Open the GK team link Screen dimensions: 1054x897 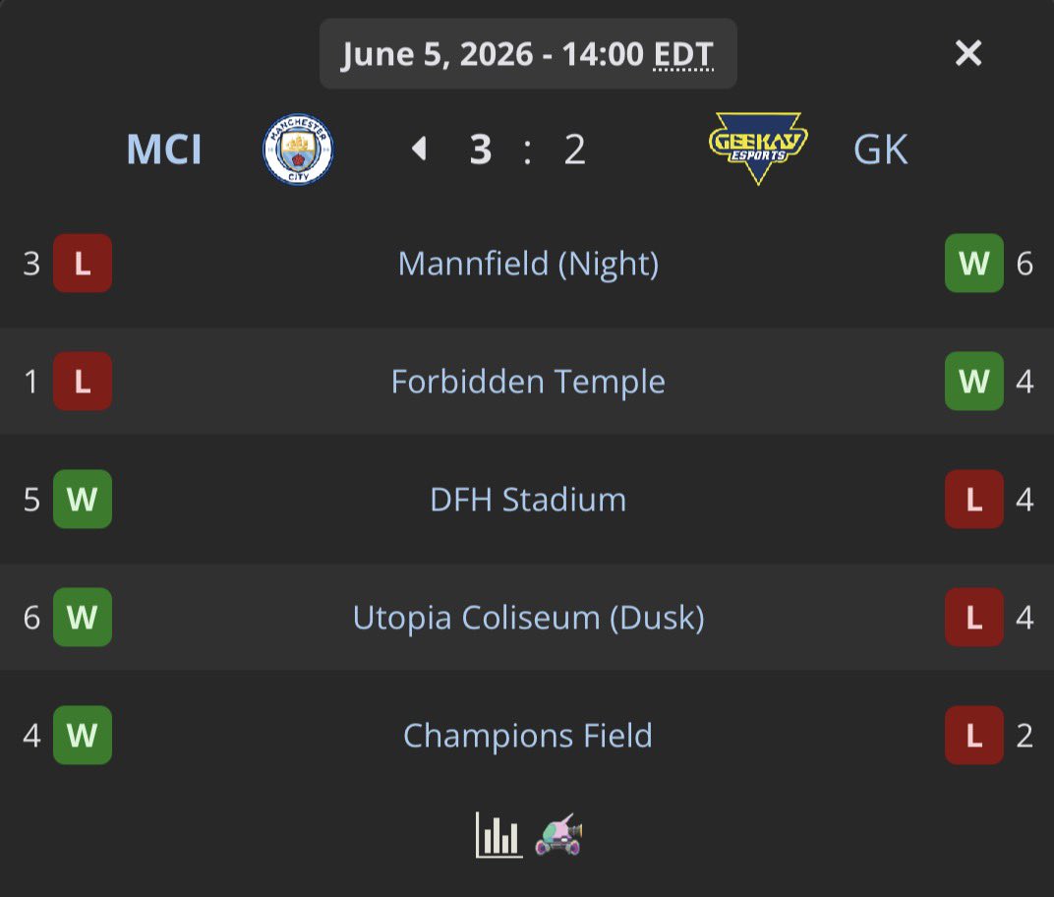click(x=881, y=149)
